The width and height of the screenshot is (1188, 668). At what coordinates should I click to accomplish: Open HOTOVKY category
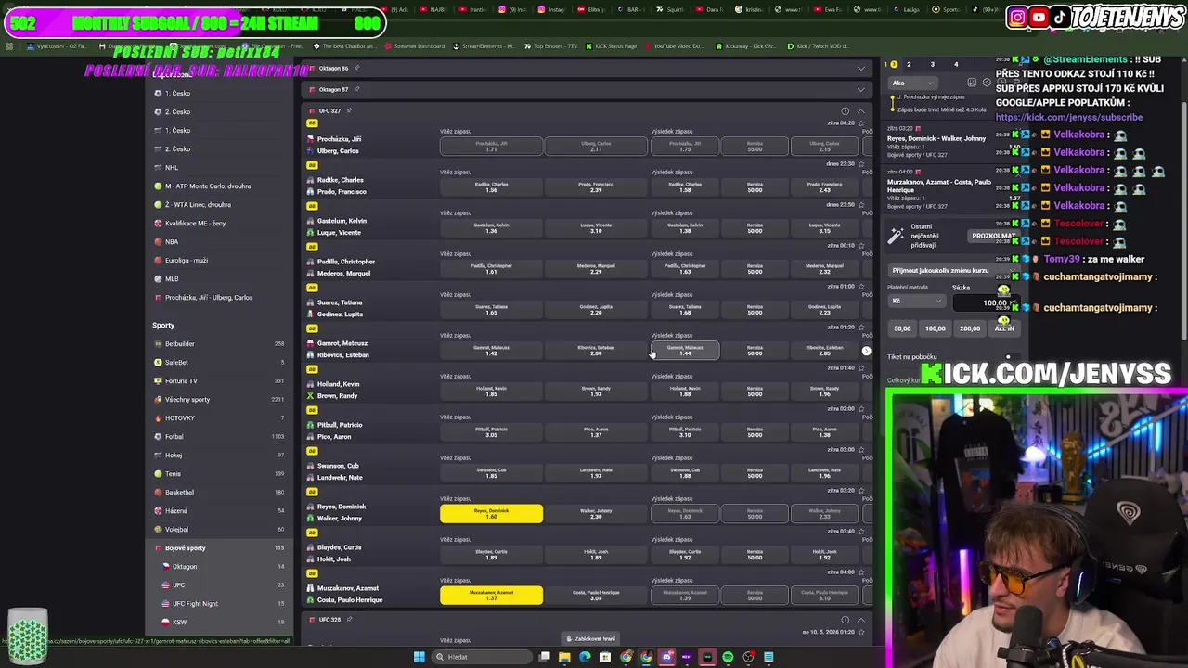pos(220,418)
